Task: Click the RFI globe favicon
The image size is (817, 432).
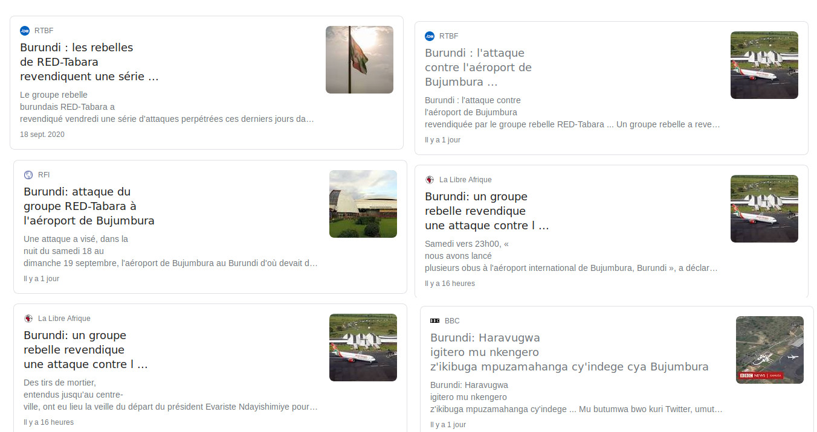Action: 28,175
